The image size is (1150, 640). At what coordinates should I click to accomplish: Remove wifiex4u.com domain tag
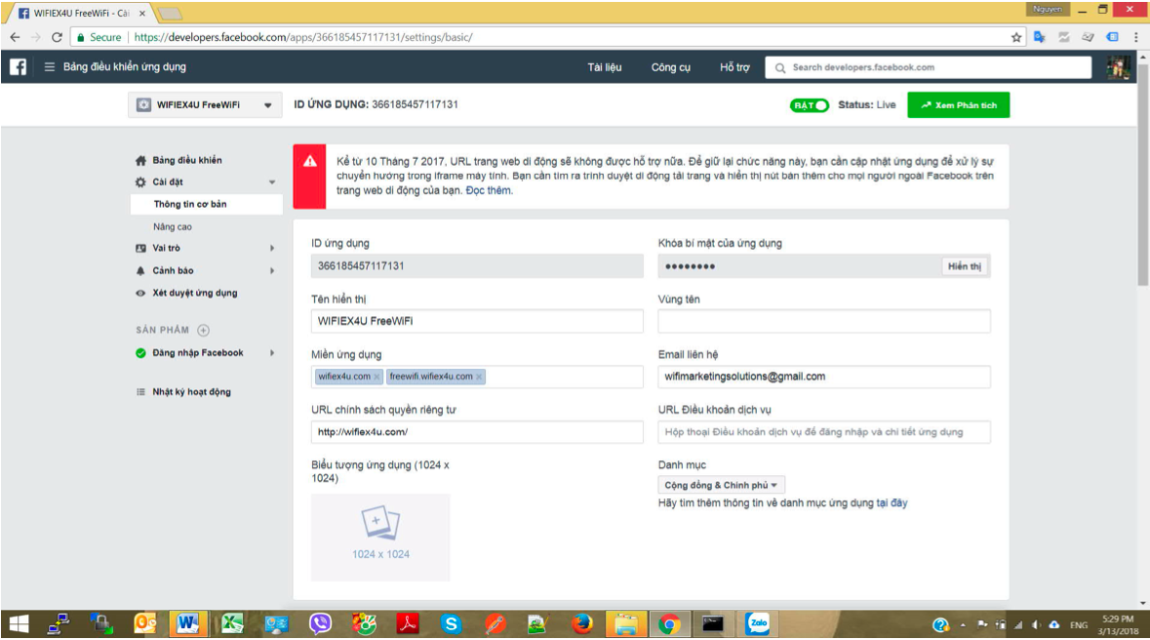tap(377, 377)
